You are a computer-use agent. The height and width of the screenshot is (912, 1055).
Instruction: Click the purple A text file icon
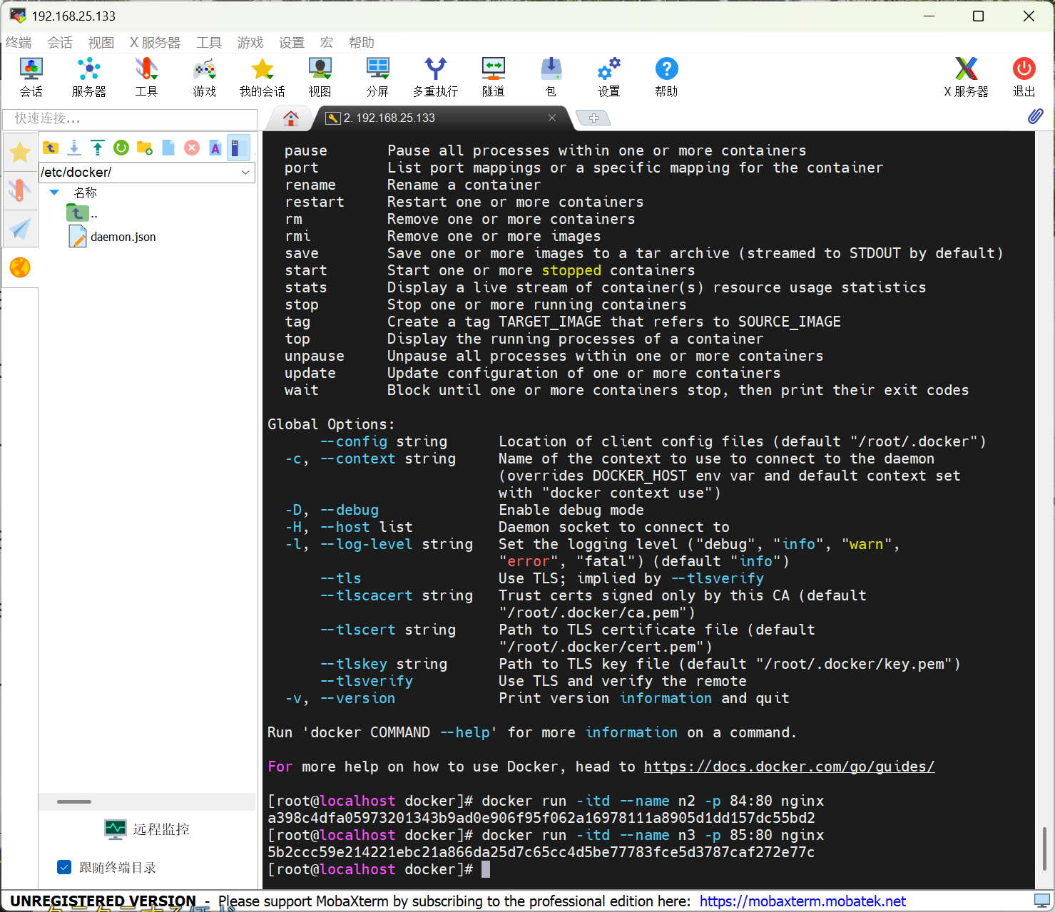coord(215,148)
